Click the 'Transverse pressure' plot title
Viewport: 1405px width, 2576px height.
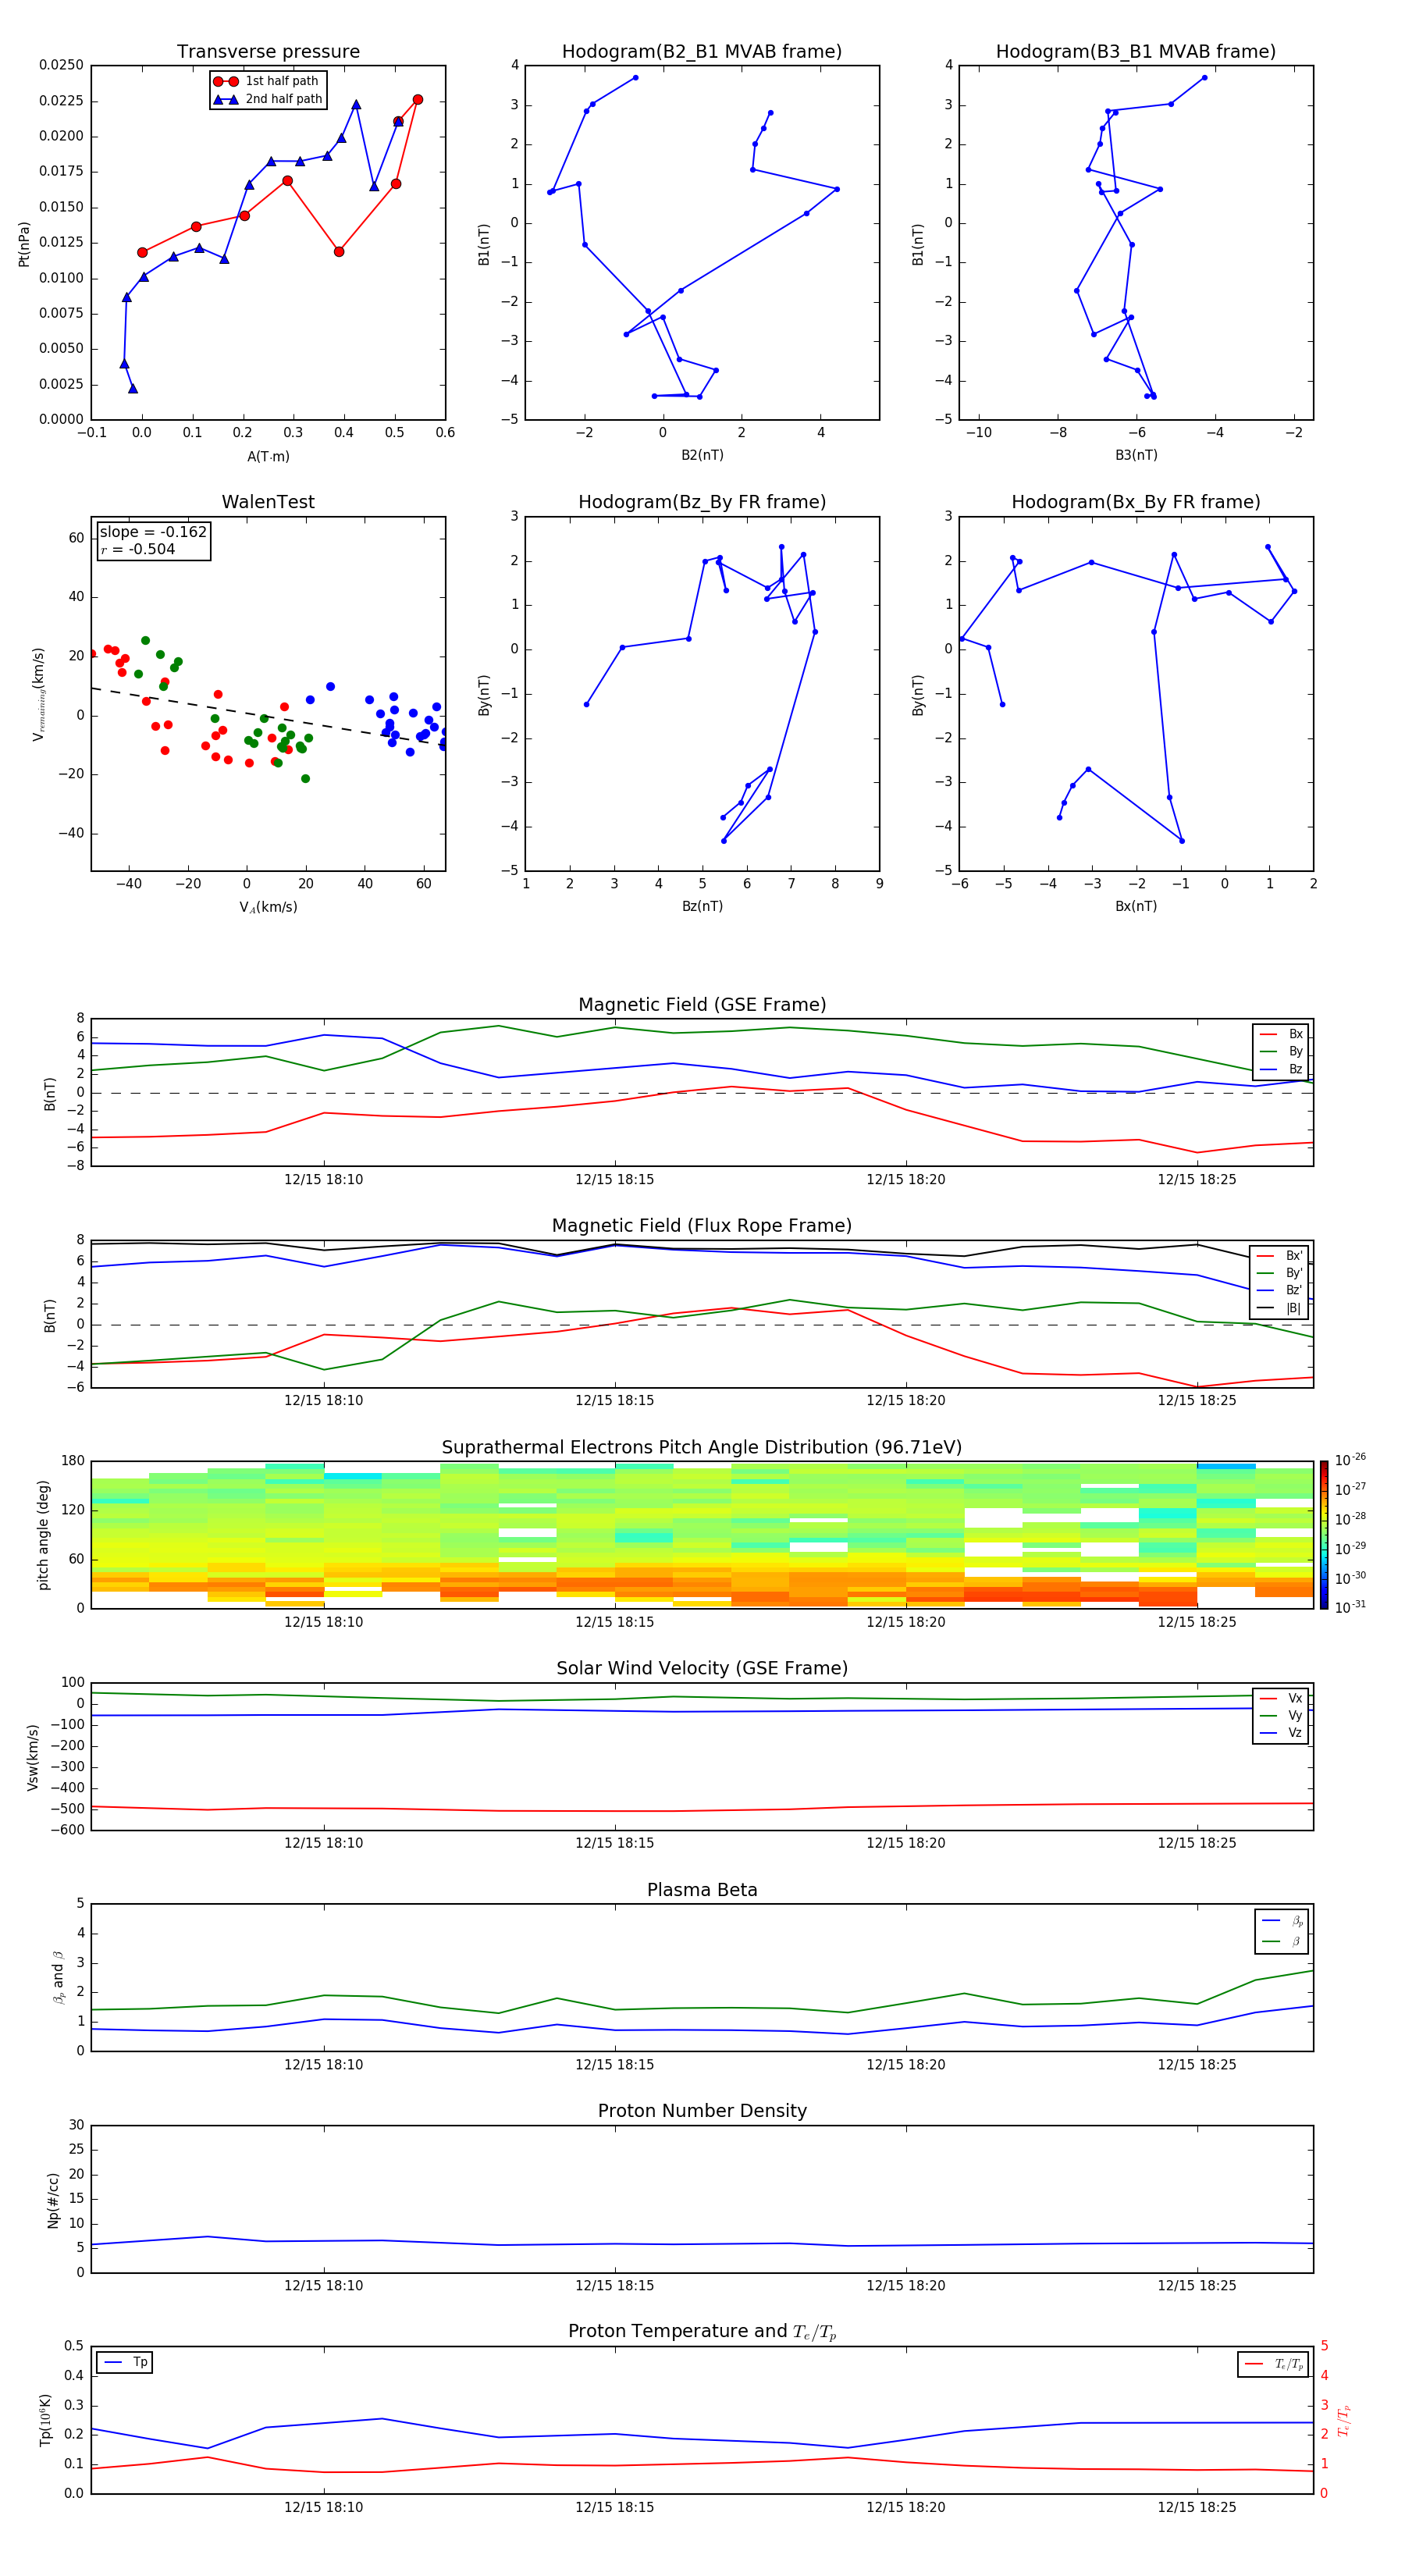(268, 51)
